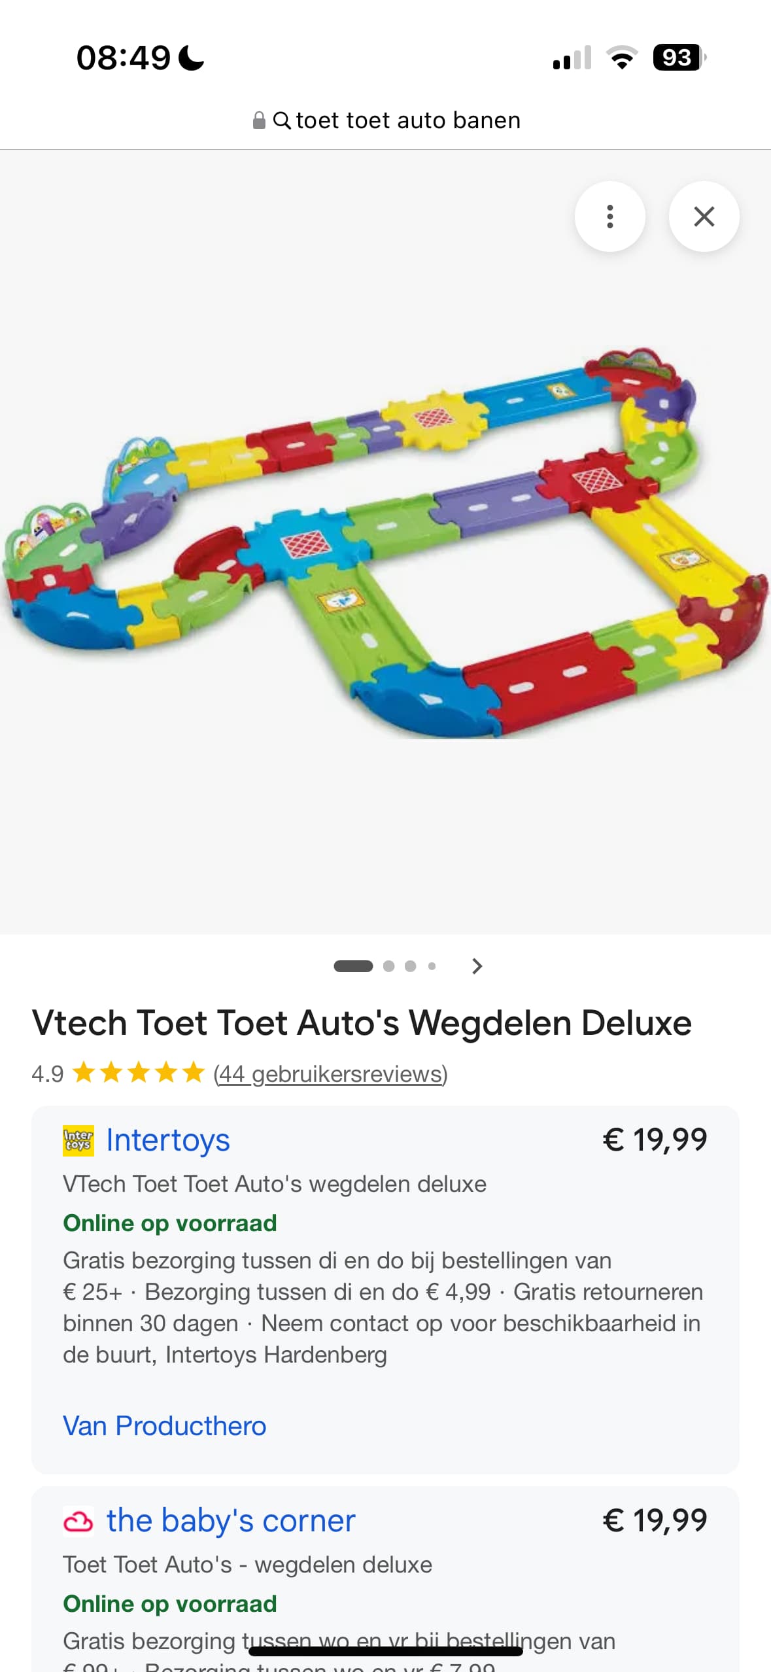This screenshot has height=1672, width=771.
Task: Click the Van Producthero link
Action: (x=165, y=1426)
